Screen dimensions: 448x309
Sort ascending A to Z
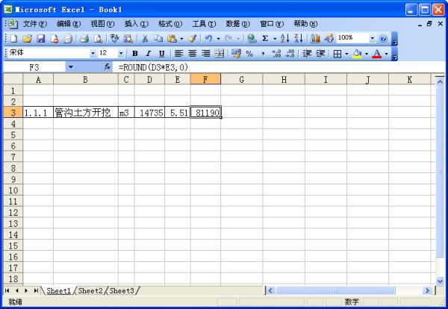pyautogui.click(x=285, y=38)
